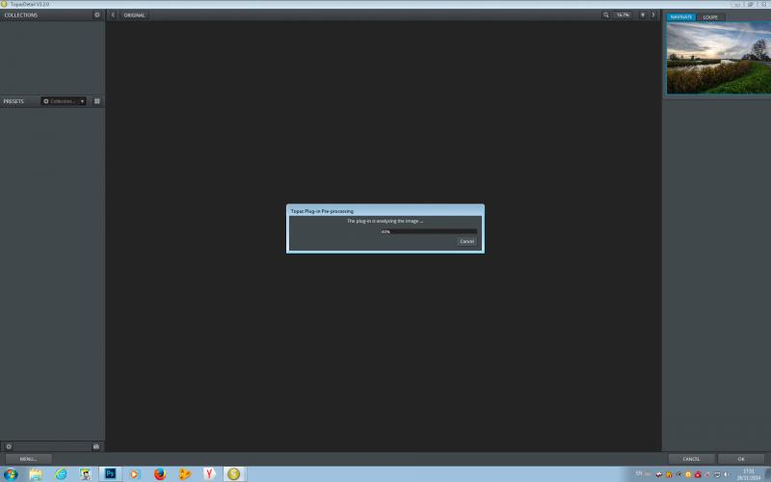Click the pre-processing progress bar

click(x=428, y=231)
